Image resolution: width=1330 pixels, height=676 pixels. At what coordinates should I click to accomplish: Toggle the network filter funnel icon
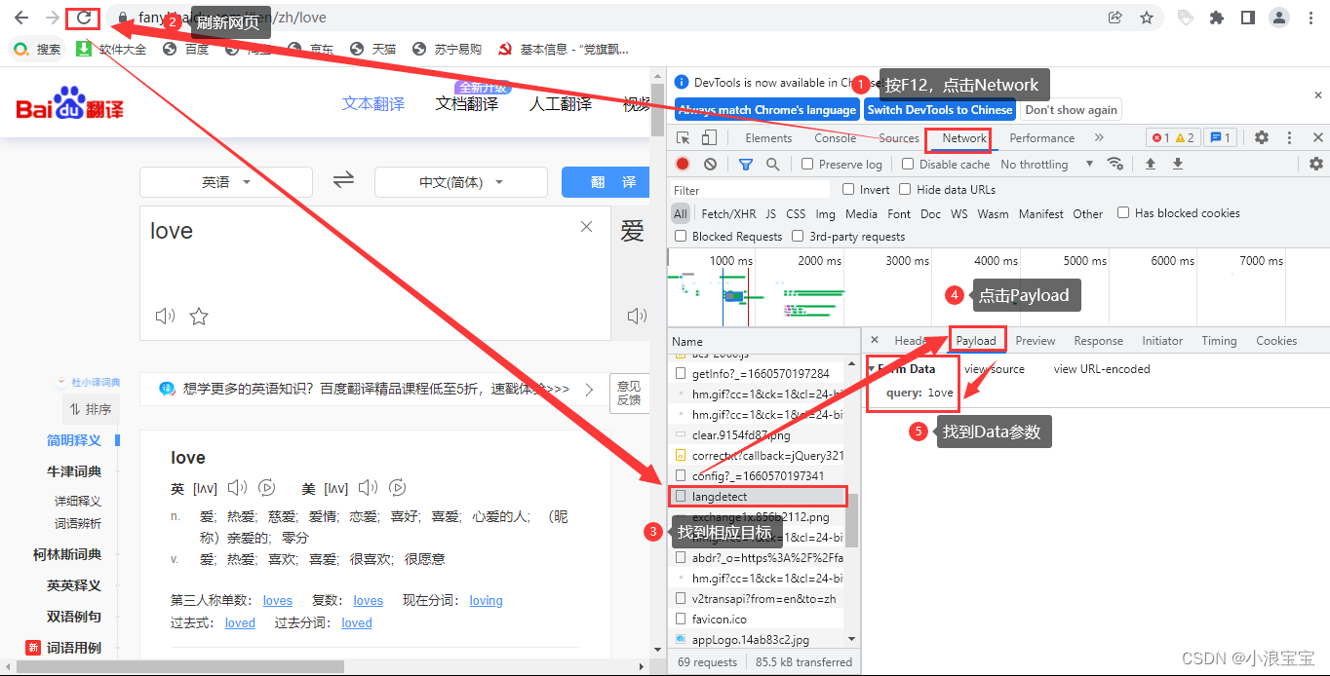click(x=746, y=165)
